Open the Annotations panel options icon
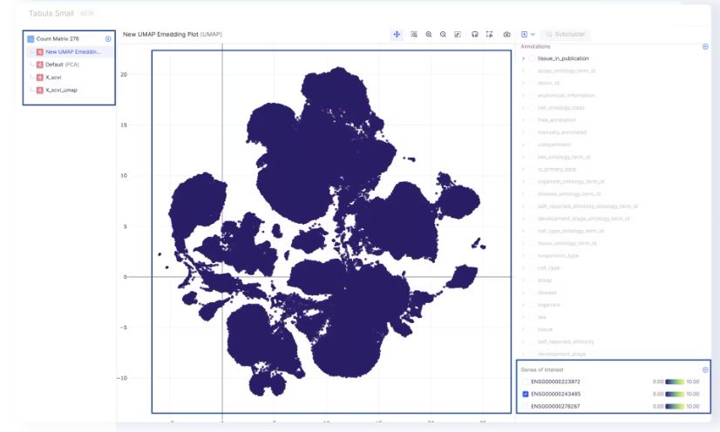The image size is (720, 432). [705, 47]
